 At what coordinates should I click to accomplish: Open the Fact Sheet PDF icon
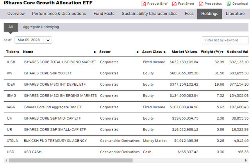point(174,4)
